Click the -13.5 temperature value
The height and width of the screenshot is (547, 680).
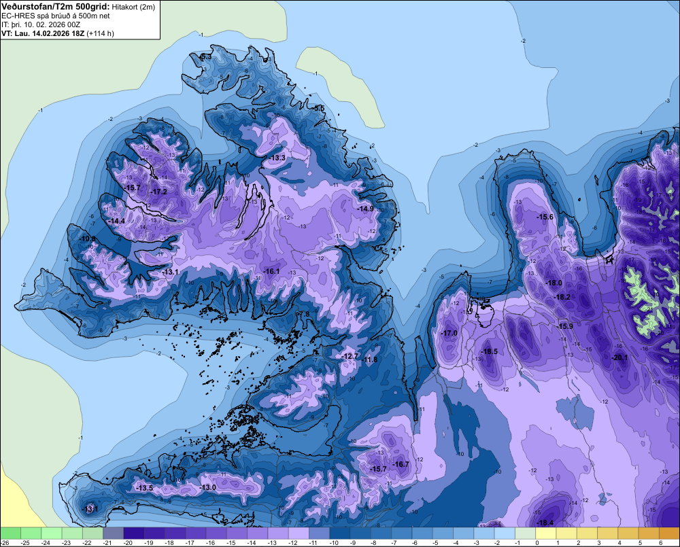pos(144,488)
